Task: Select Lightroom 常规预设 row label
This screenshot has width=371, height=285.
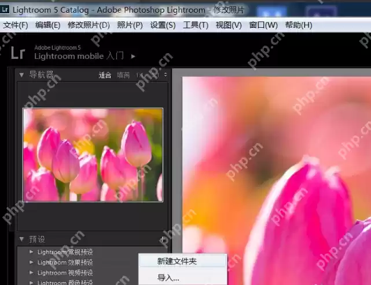Action: [x=65, y=252]
